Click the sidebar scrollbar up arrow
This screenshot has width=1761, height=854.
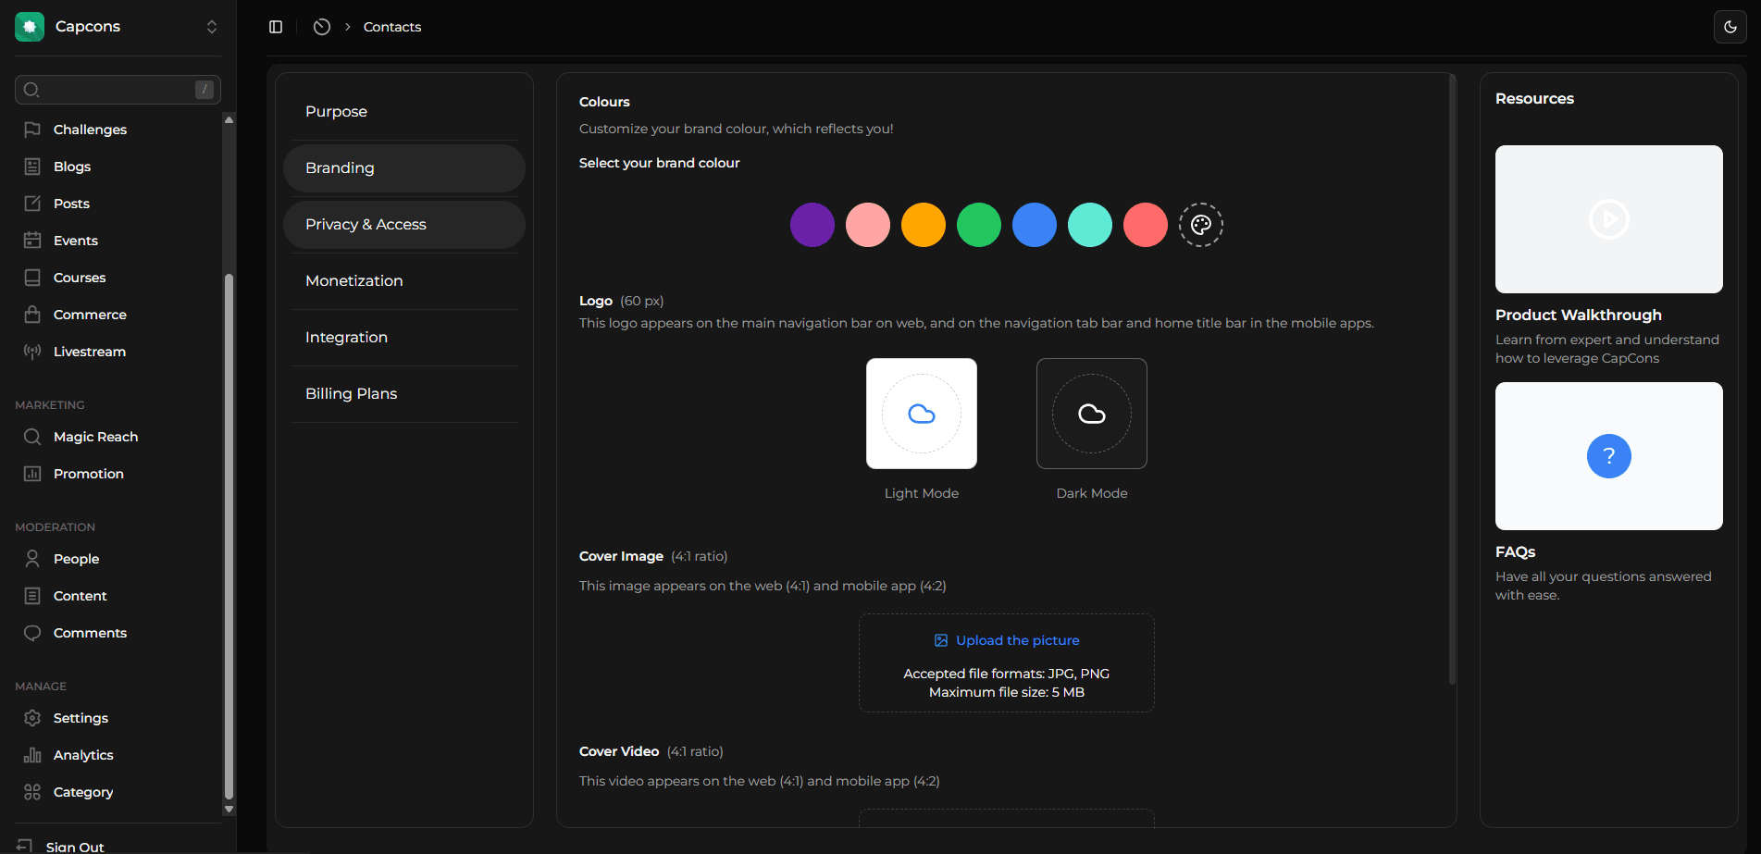pos(229,119)
